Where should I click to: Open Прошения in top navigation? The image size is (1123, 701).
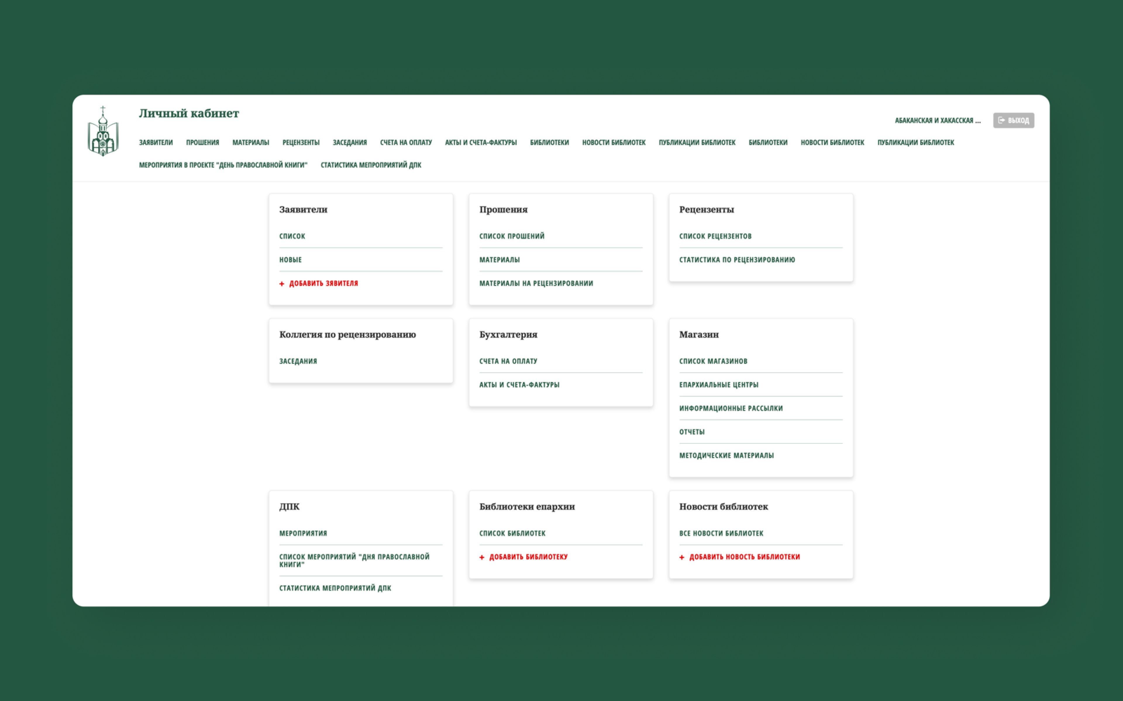click(x=202, y=143)
